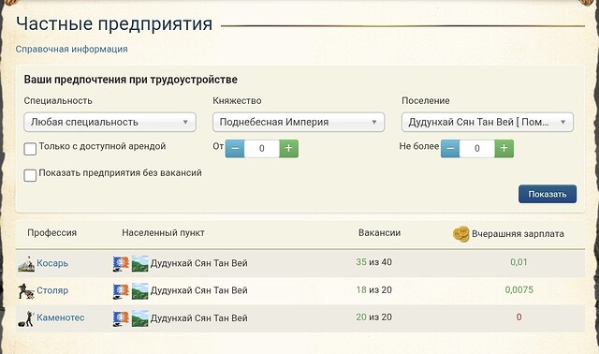
Task: Click the principality flag icon in Косарь row
Action: [121, 264]
